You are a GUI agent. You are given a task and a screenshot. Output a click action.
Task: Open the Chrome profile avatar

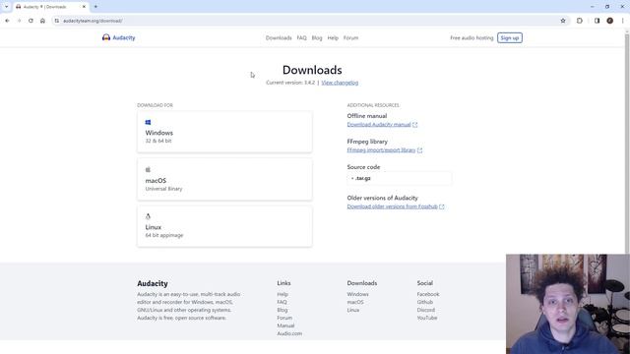(x=610, y=21)
